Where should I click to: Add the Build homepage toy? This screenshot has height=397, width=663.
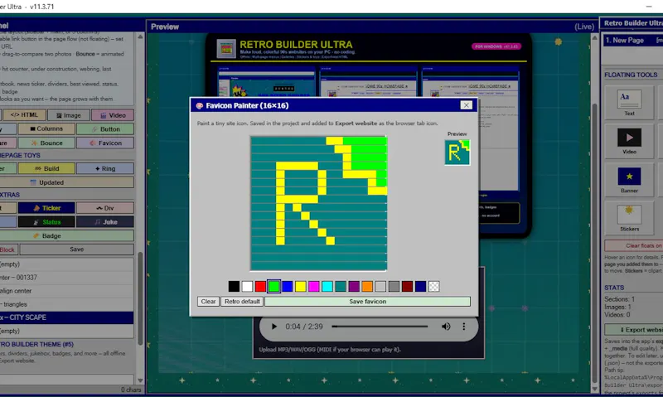(x=46, y=168)
